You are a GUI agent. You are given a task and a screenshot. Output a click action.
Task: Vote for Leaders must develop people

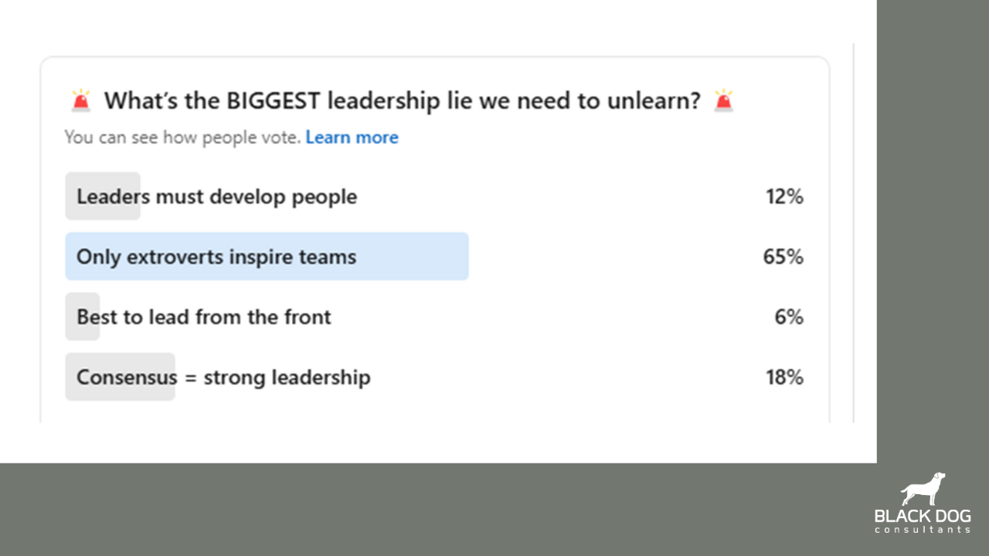(x=216, y=197)
